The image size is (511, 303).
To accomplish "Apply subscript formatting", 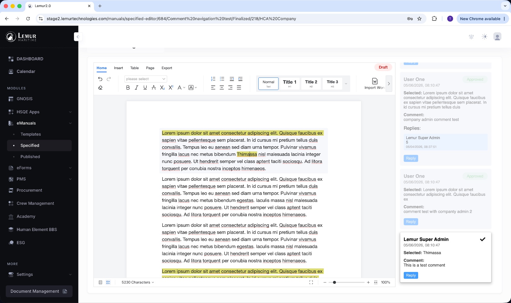I will click(x=162, y=87).
